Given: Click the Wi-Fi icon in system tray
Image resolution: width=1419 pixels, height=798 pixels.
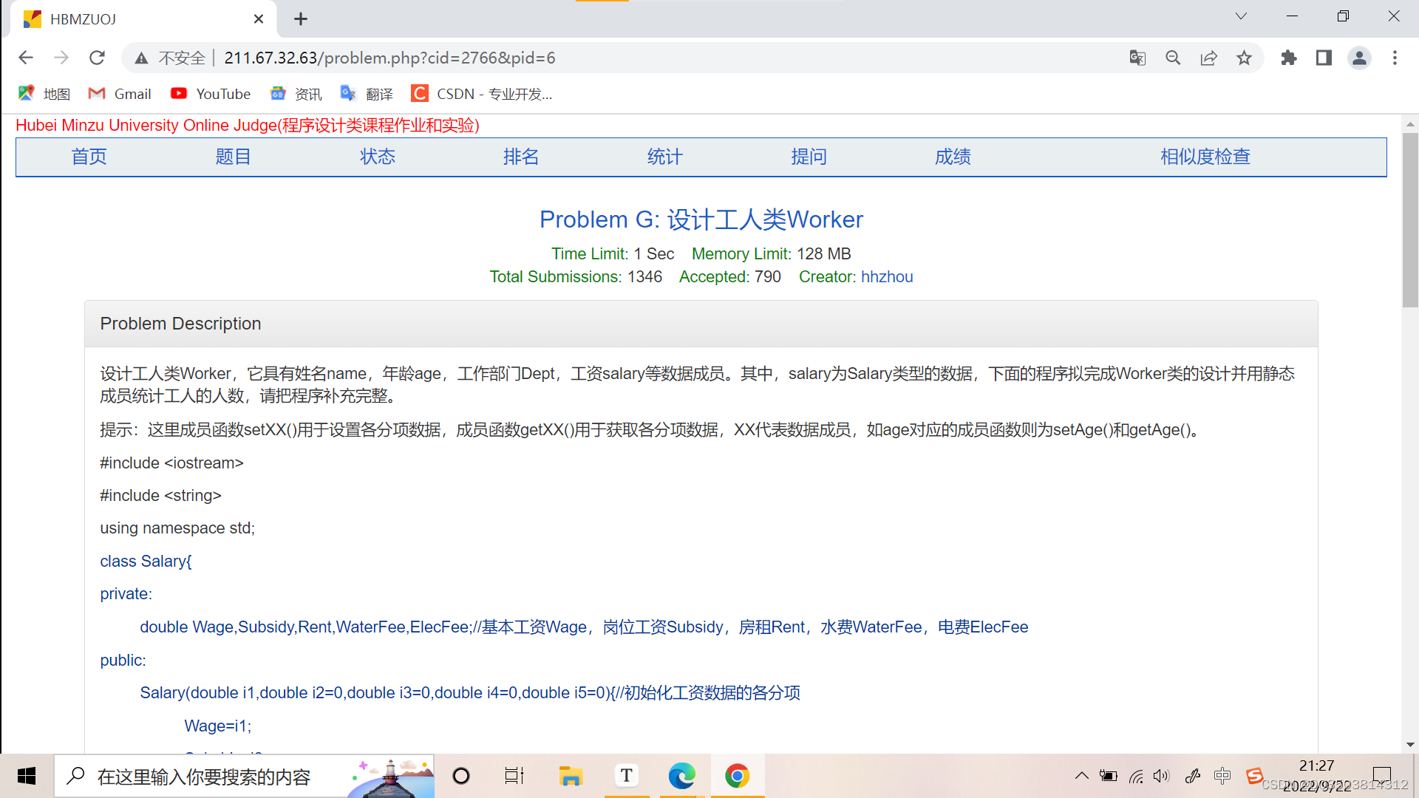Looking at the screenshot, I should click(x=1136, y=776).
